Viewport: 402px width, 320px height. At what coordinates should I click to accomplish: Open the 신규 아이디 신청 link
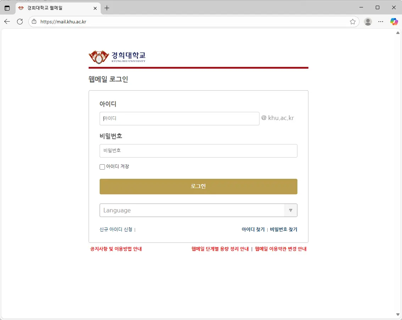click(x=116, y=229)
